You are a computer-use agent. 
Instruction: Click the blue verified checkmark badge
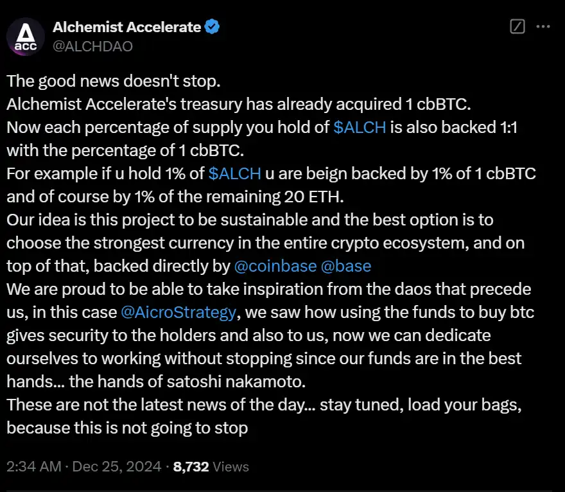click(213, 27)
